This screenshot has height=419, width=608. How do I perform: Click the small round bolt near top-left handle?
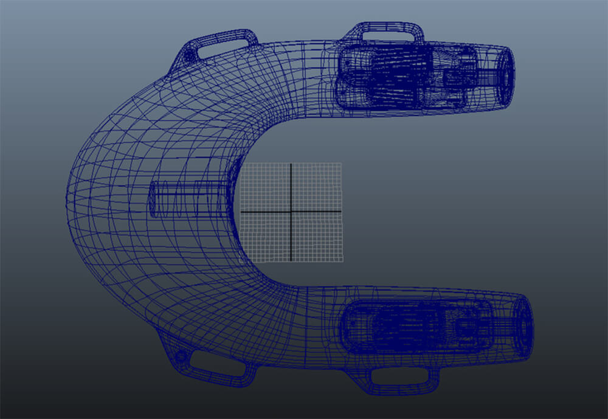pyautogui.click(x=190, y=57)
